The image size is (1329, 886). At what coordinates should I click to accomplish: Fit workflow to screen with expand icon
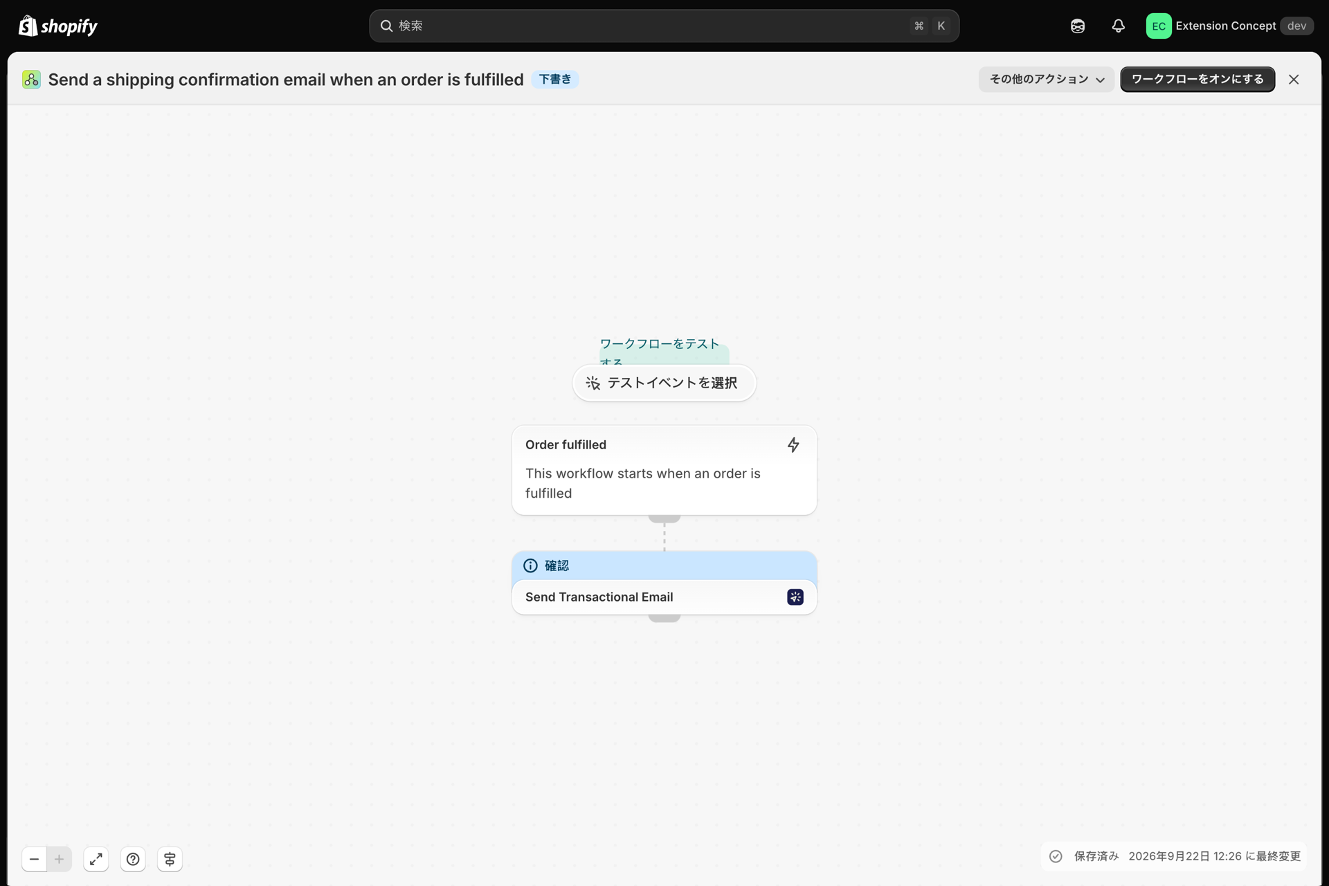point(96,859)
